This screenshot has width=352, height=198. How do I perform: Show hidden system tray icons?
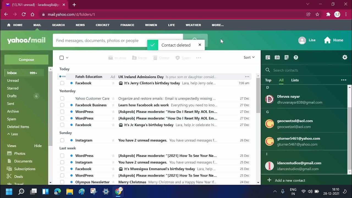coord(275,191)
